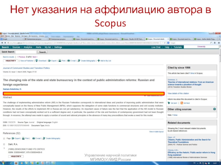Open the Журнал menu in Firefox

(18, 36)
